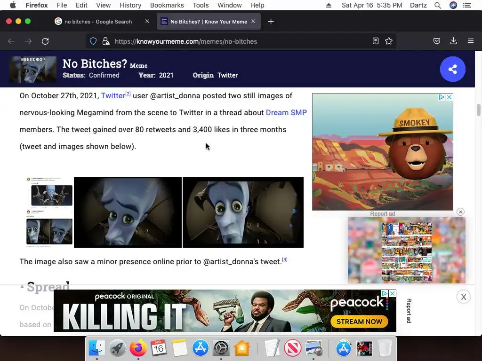The height and width of the screenshot is (361, 482).
Task: Bookmark this page with the star icon
Action: pos(389,41)
